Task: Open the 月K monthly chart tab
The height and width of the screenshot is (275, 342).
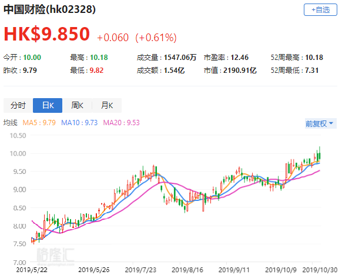Action: tap(107, 106)
